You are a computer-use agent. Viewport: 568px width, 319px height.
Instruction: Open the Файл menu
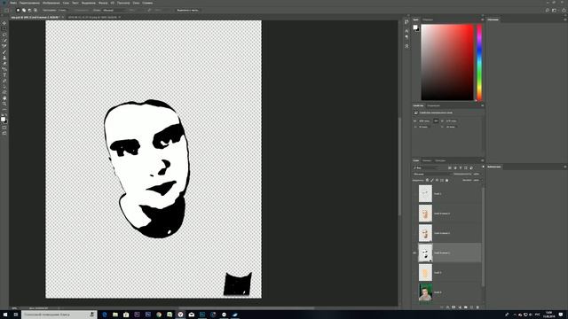click(x=13, y=3)
